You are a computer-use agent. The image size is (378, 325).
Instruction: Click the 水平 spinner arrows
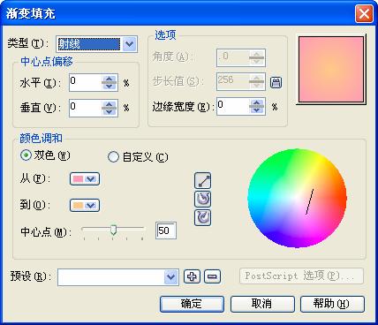pos(110,83)
